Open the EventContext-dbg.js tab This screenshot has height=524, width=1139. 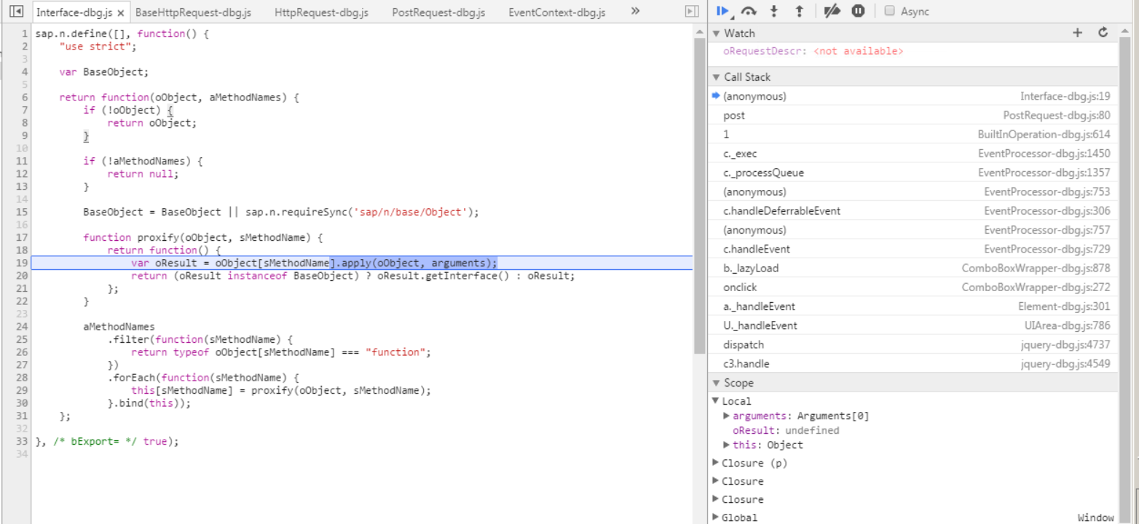(557, 12)
